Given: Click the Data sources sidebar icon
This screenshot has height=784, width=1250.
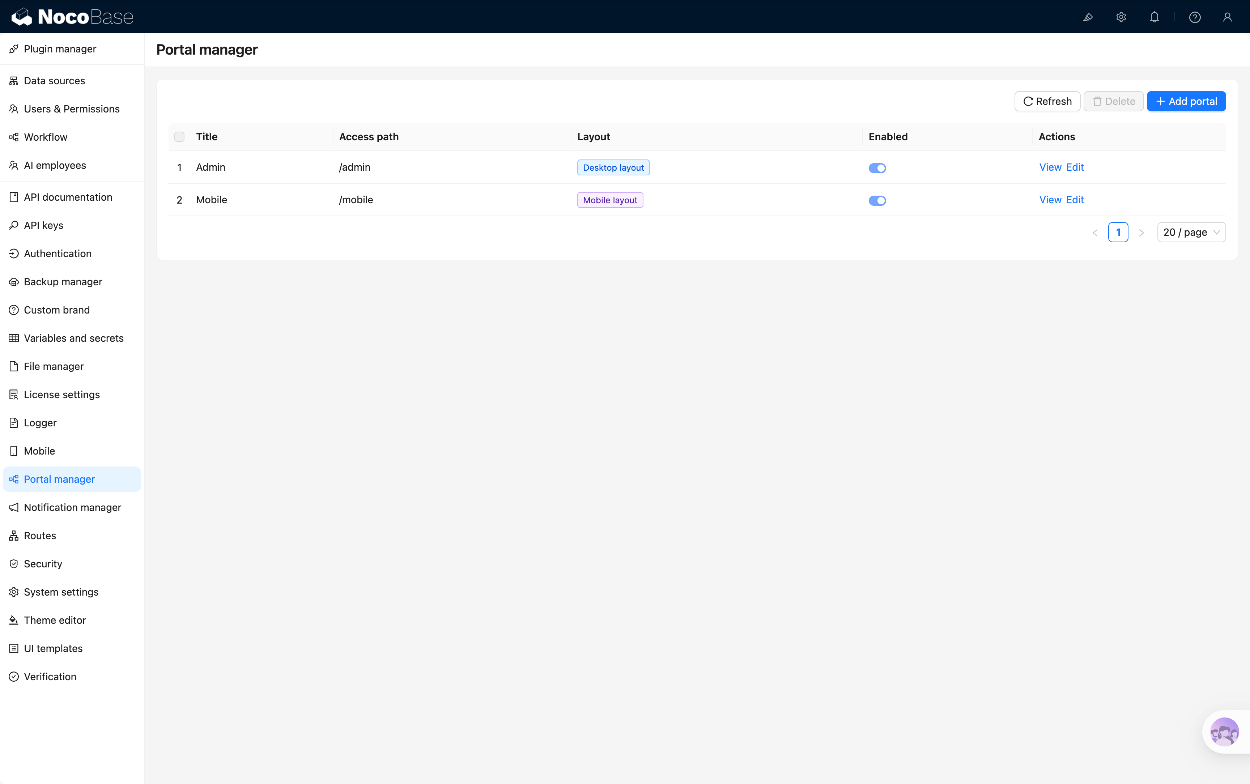Looking at the screenshot, I should pyautogui.click(x=14, y=81).
